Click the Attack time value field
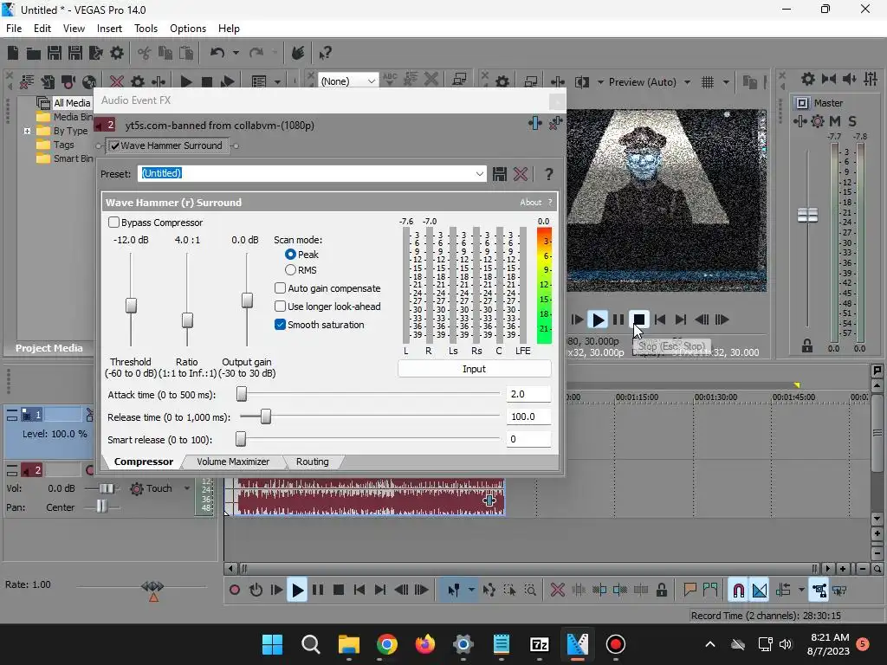Image resolution: width=887 pixels, height=665 pixels. pos(528,394)
